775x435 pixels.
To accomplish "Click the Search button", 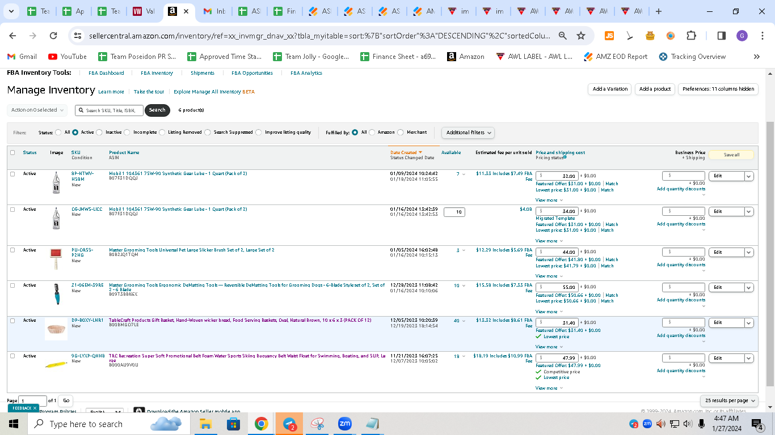I will [x=157, y=110].
